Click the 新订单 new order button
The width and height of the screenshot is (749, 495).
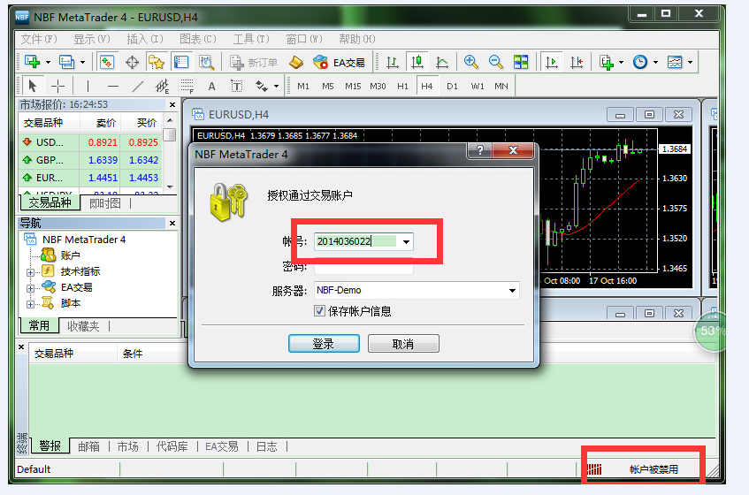point(254,63)
